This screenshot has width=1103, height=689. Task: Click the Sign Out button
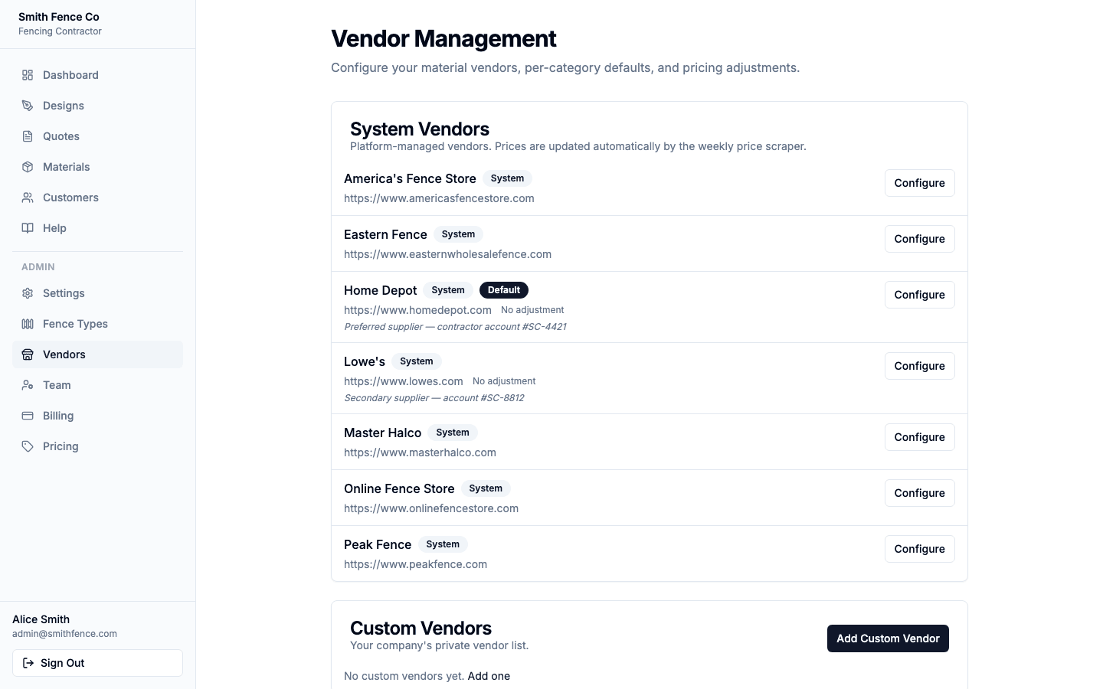point(97,663)
